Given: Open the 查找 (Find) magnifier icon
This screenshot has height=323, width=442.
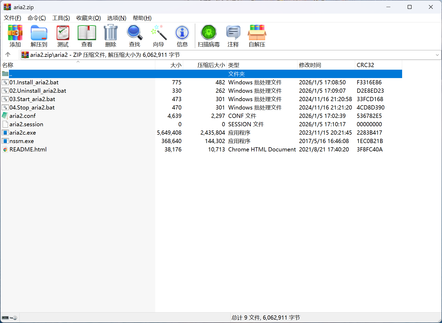Looking at the screenshot, I should click(135, 32).
